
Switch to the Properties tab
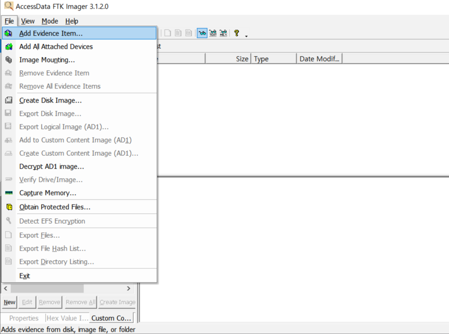[x=24, y=318]
